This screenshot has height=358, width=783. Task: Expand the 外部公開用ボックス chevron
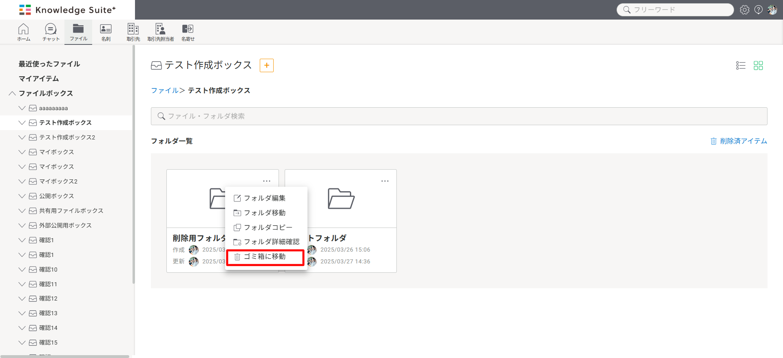[x=22, y=225]
